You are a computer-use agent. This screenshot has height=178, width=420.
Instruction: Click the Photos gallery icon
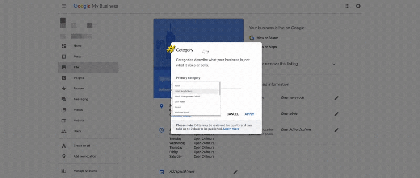(64, 110)
